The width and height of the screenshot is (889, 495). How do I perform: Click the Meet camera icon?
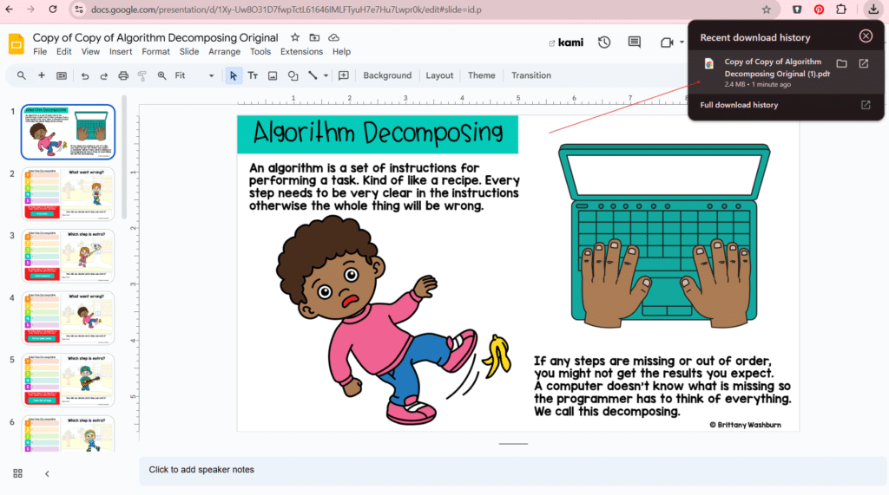[667, 42]
